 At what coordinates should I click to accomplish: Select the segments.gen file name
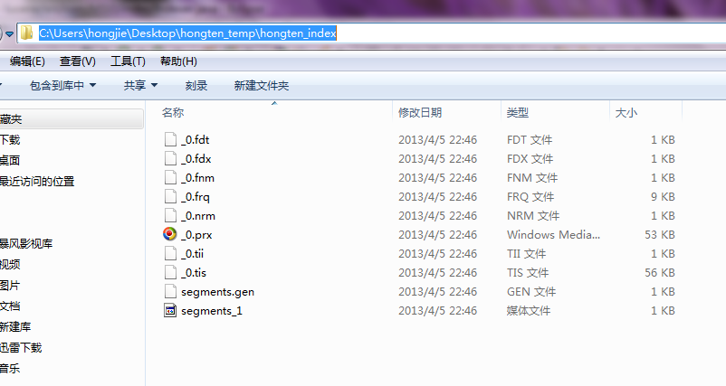(217, 292)
